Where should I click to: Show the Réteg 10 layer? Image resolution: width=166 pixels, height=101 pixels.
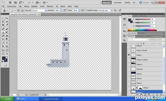tap(129, 69)
